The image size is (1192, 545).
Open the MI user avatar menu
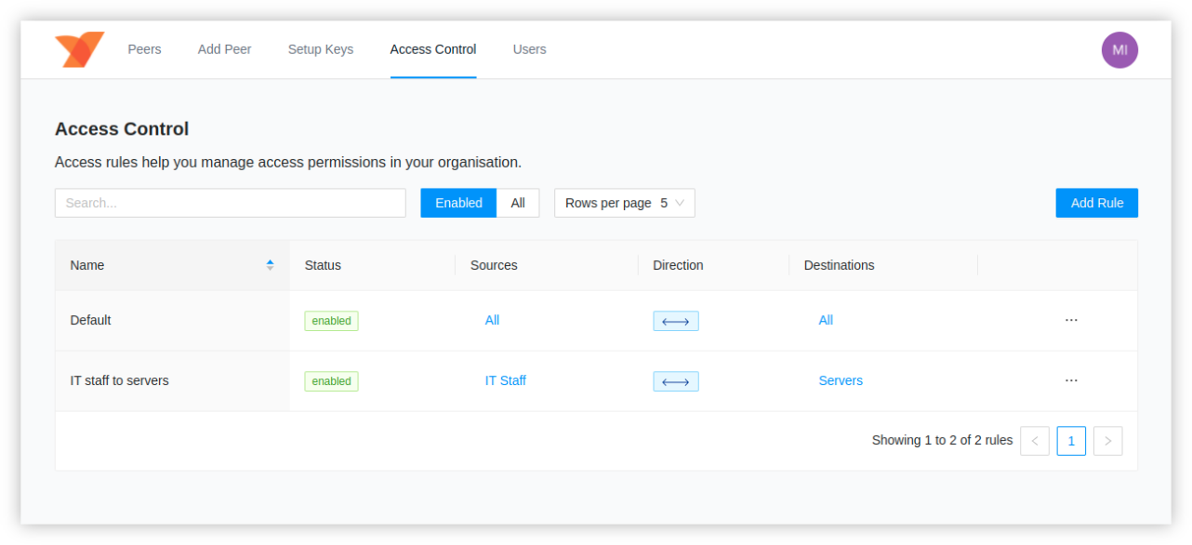1119,50
